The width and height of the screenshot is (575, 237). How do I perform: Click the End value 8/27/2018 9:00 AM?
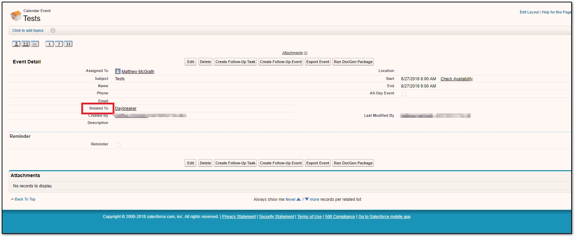point(419,86)
